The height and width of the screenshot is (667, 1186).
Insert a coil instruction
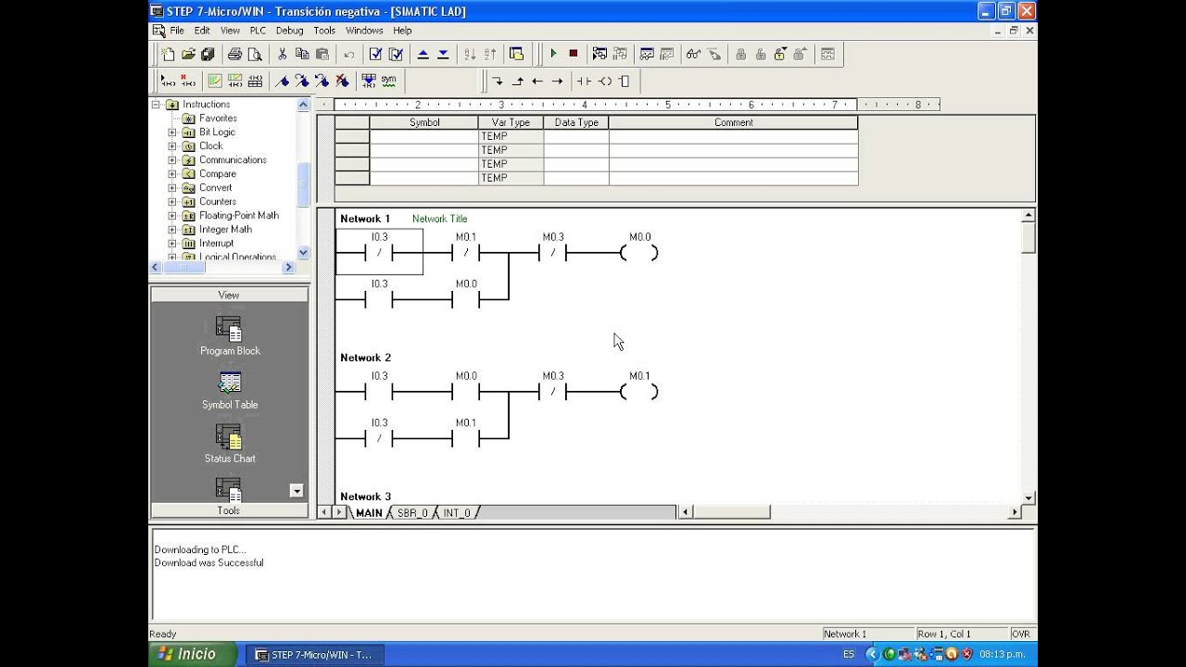(x=604, y=81)
